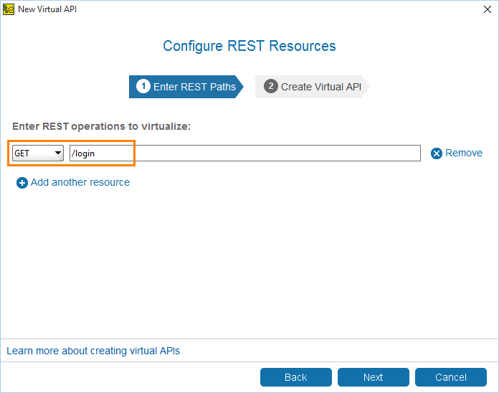Click the blue X Remove icon
499x393 pixels.
click(437, 153)
